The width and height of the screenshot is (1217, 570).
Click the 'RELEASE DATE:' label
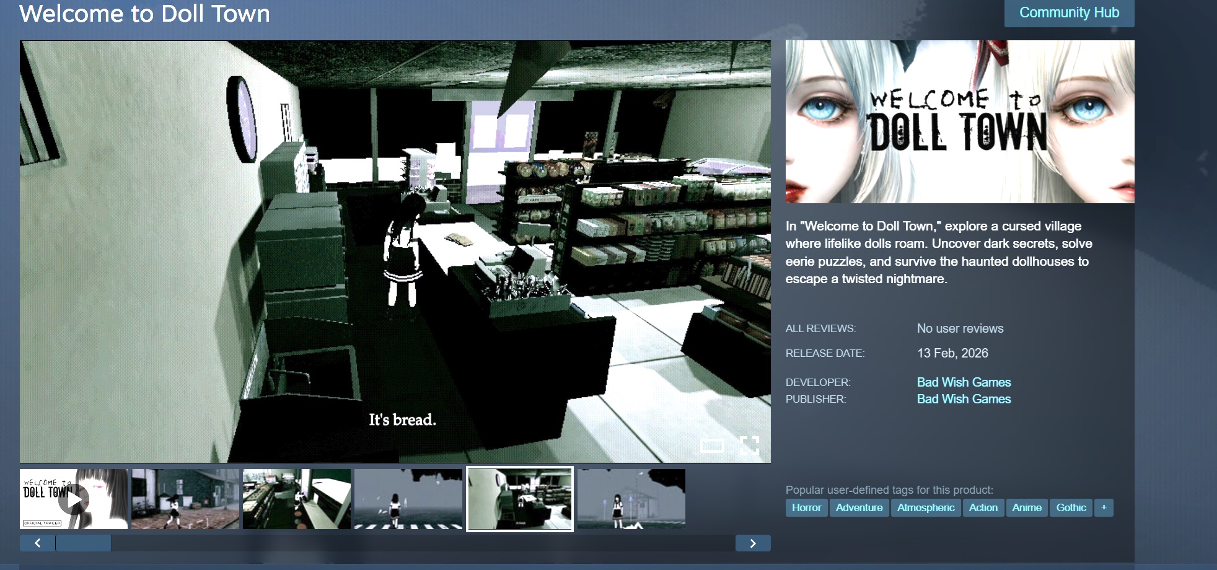pos(825,353)
